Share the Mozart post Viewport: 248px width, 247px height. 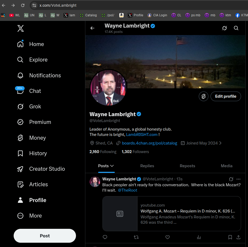(x=239, y=237)
